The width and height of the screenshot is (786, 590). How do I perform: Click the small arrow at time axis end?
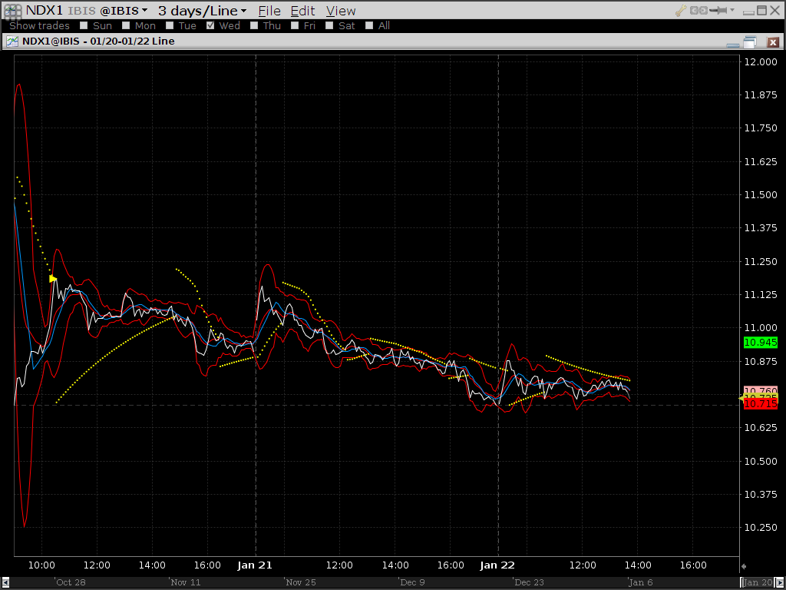tap(744, 566)
